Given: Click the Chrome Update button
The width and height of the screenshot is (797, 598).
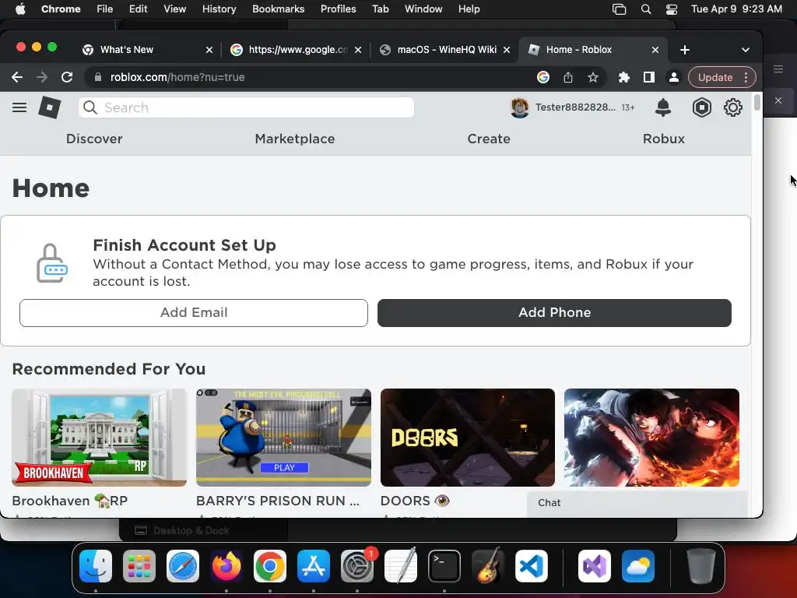Looking at the screenshot, I should 714,77.
